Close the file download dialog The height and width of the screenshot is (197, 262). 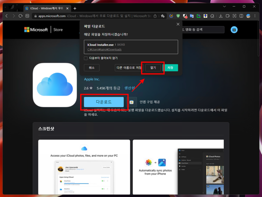(178, 24)
